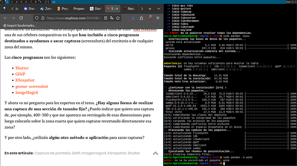The image size is (297, 166).
Task: Toggle reader view in address bar
Action: [x=106, y=18]
